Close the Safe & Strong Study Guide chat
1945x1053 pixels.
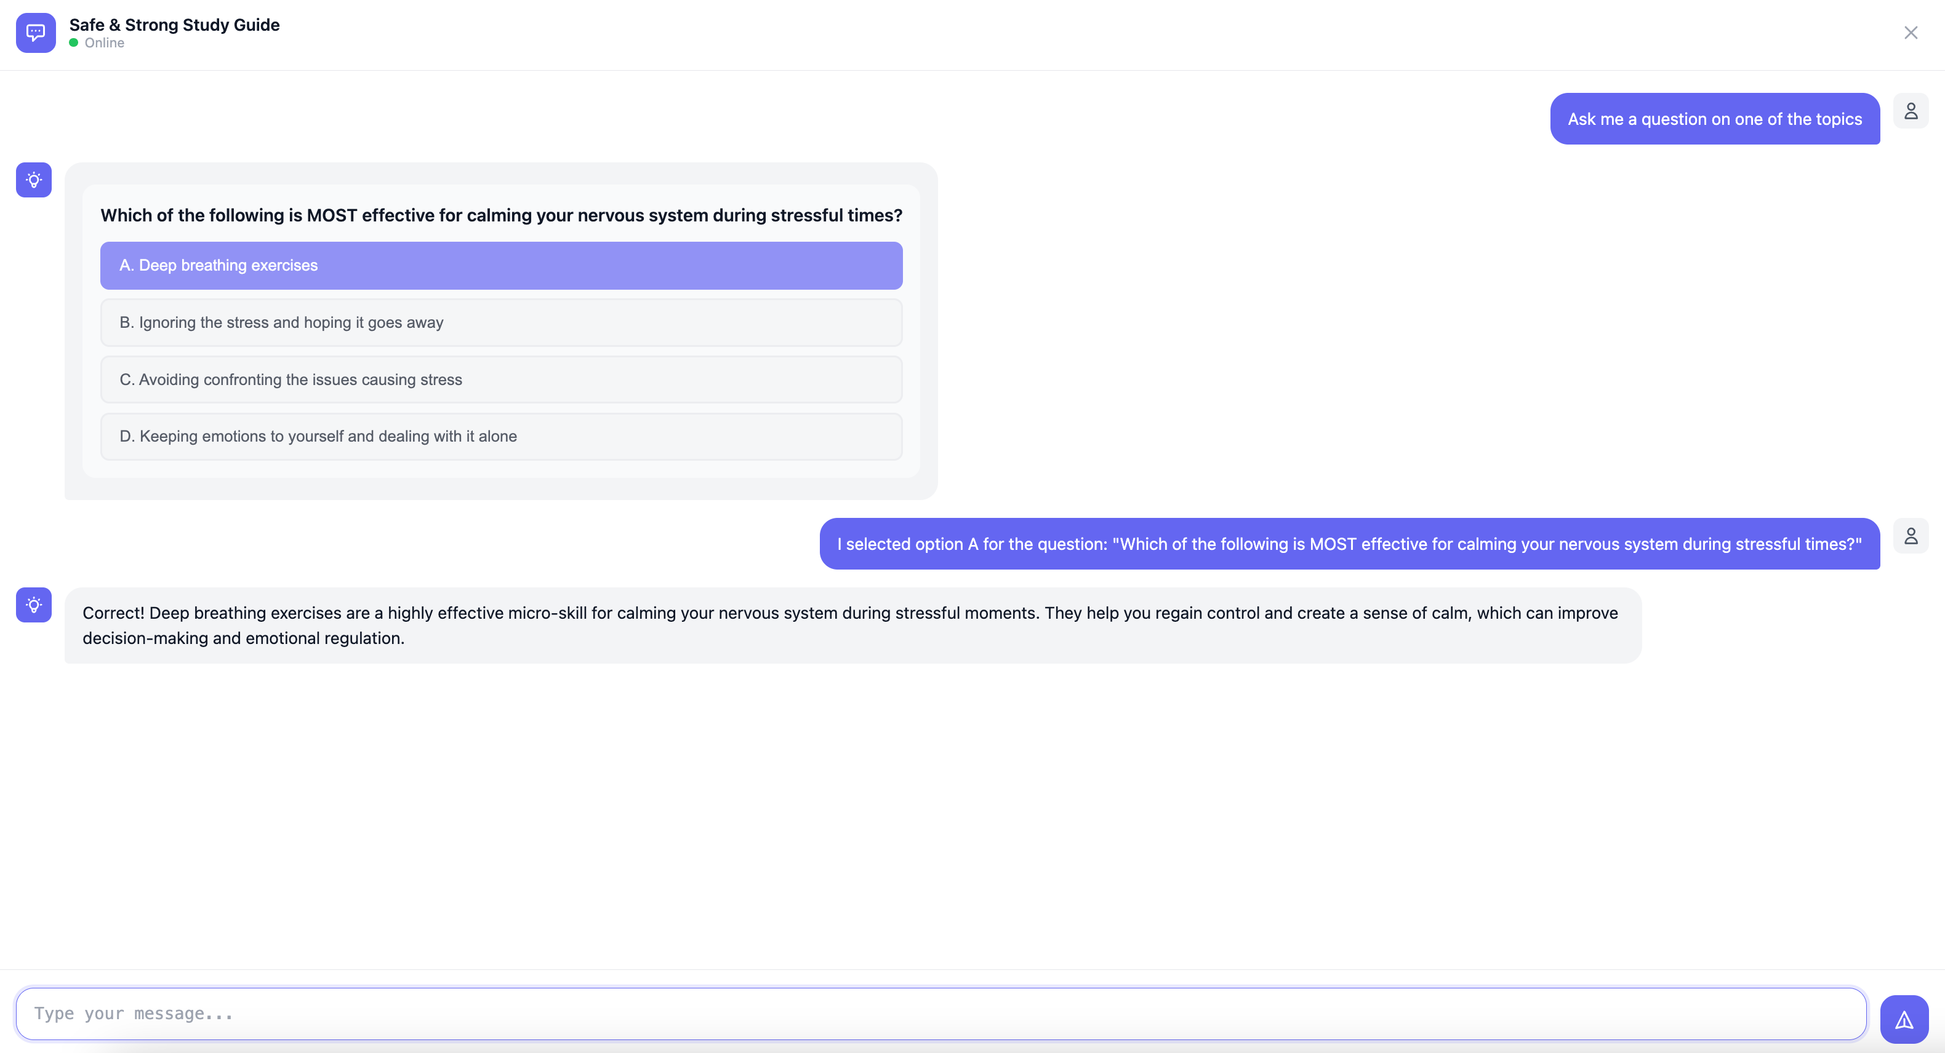coord(1911,33)
